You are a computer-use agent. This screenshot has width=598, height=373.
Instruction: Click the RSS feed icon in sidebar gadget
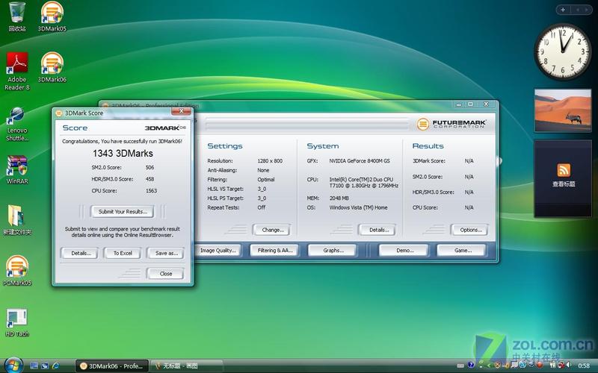[x=564, y=170]
